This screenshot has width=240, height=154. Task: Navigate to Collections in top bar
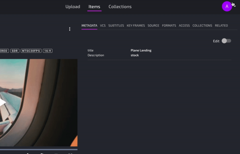(x=120, y=7)
